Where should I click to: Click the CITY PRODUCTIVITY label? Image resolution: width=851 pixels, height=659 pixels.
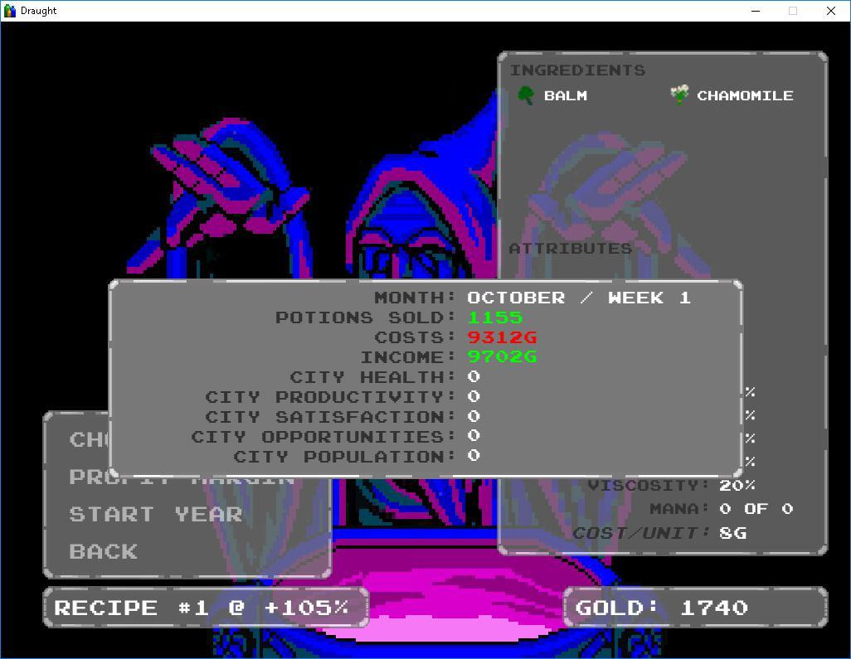(x=330, y=397)
